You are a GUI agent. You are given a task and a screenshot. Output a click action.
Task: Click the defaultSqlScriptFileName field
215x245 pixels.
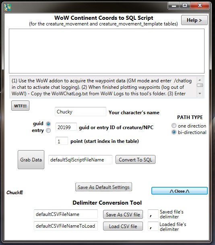(80, 160)
